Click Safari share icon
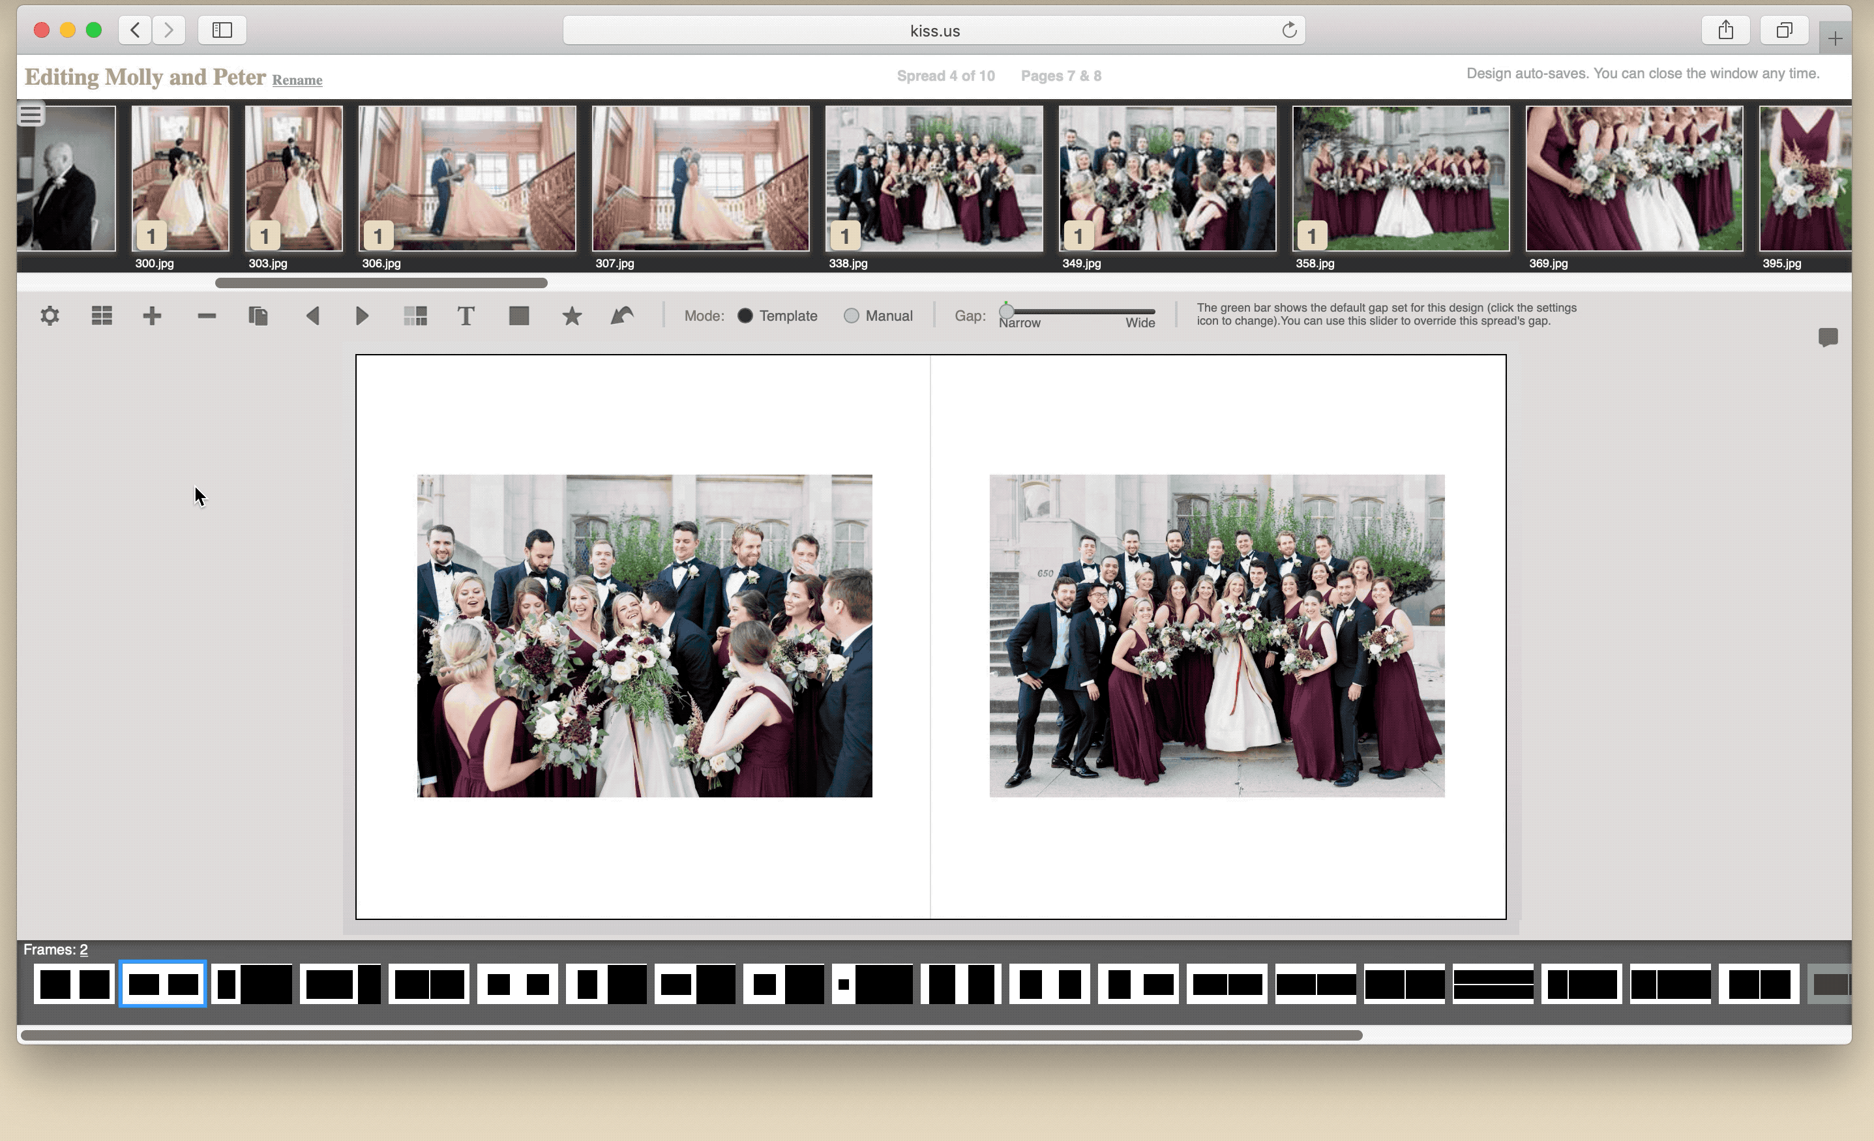The image size is (1874, 1141). (x=1726, y=31)
